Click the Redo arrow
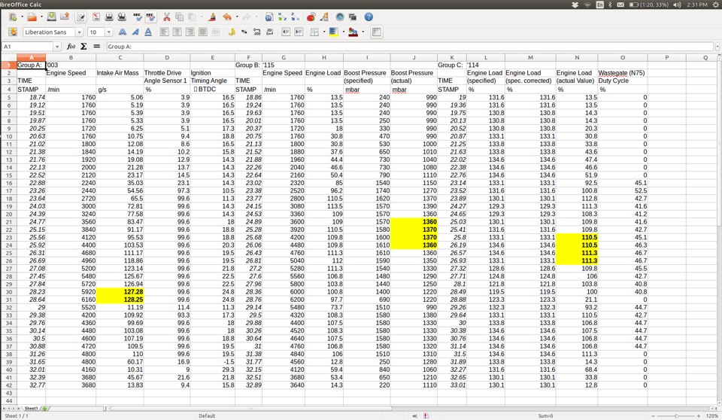 pos(247,17)
